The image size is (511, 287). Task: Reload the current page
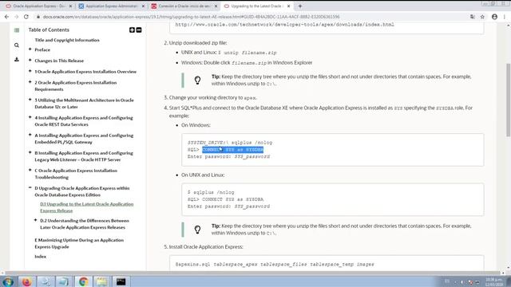(x=26, y=17)
